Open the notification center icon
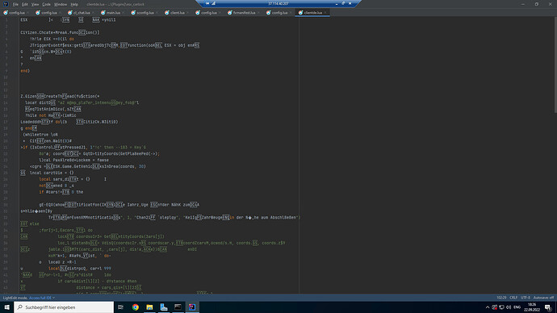The width and height of the screenshot is (557, 313). tap(548, 307)
